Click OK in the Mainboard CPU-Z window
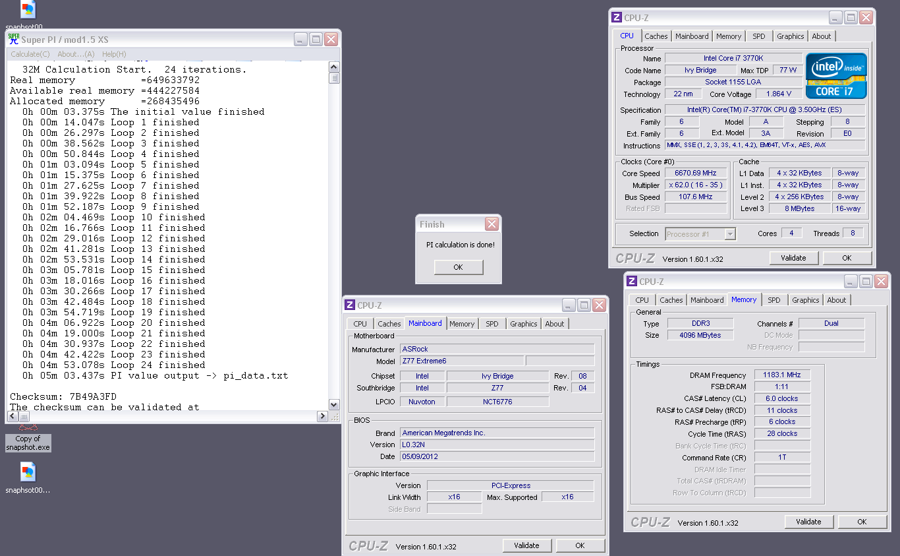 click(580, 545)
